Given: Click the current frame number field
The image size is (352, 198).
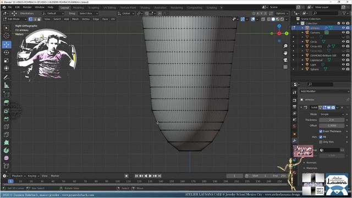Looking at the screenshot, I should (x=235, y=176).
